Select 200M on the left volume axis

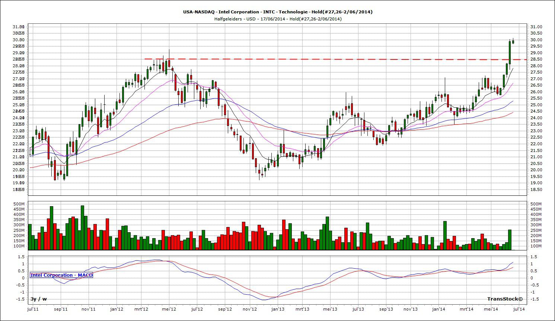[19, 236]
